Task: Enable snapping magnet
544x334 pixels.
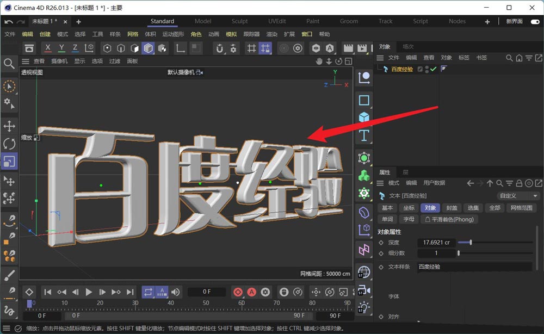Action: (219, 48)
